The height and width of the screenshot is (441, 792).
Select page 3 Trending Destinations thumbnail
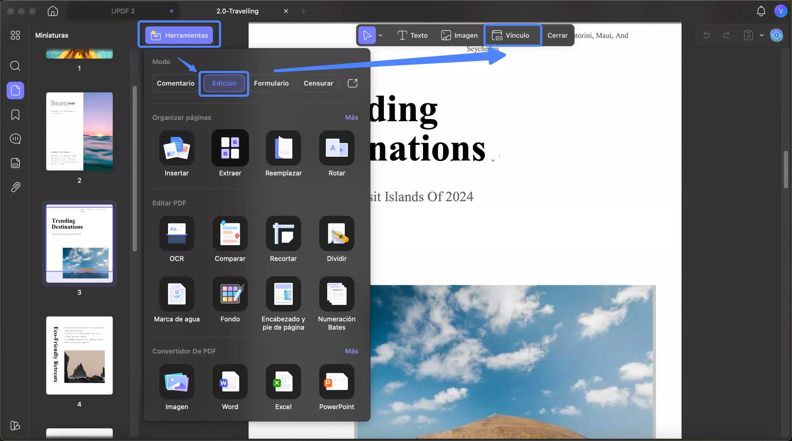80,243
